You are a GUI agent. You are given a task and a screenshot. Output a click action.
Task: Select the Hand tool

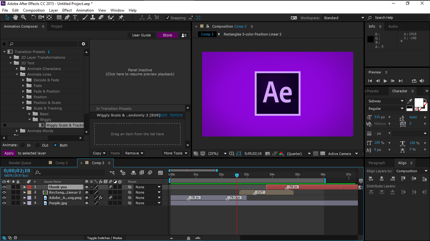click(x=15, y=18)
